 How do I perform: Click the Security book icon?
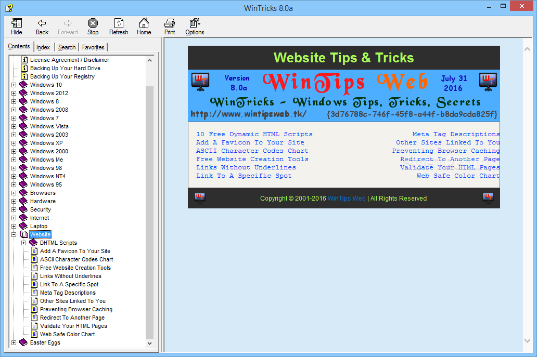23,209
